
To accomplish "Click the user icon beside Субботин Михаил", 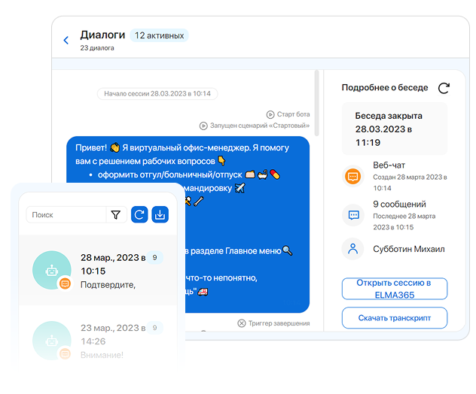I will tap(352, 249).
